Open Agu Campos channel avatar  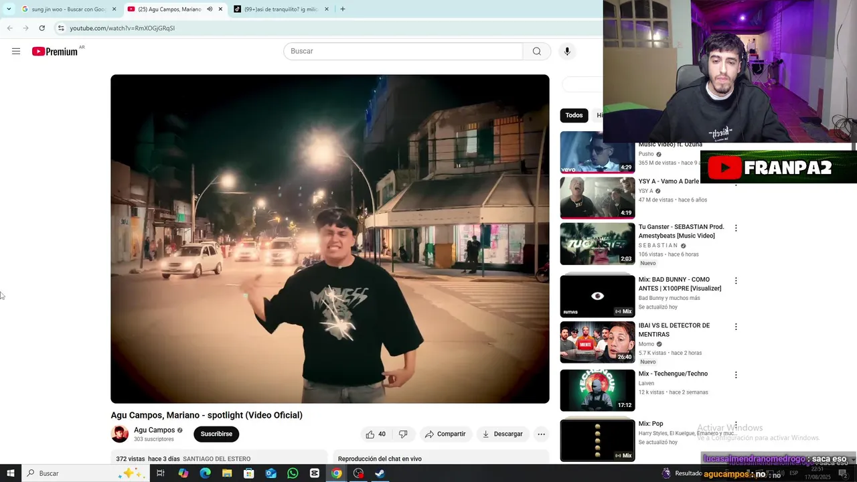click(x=120, y=434)
